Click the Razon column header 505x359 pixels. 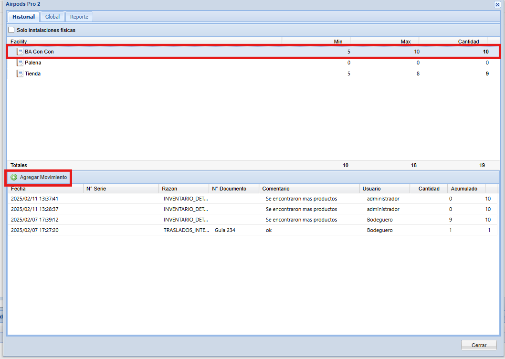pyautogui.click(x=184, y=189)
